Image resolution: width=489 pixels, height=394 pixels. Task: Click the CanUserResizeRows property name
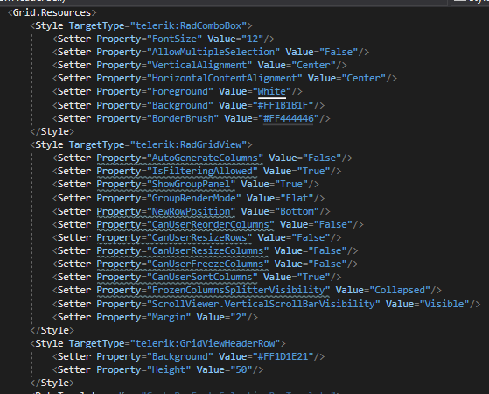tap(199, 237)
